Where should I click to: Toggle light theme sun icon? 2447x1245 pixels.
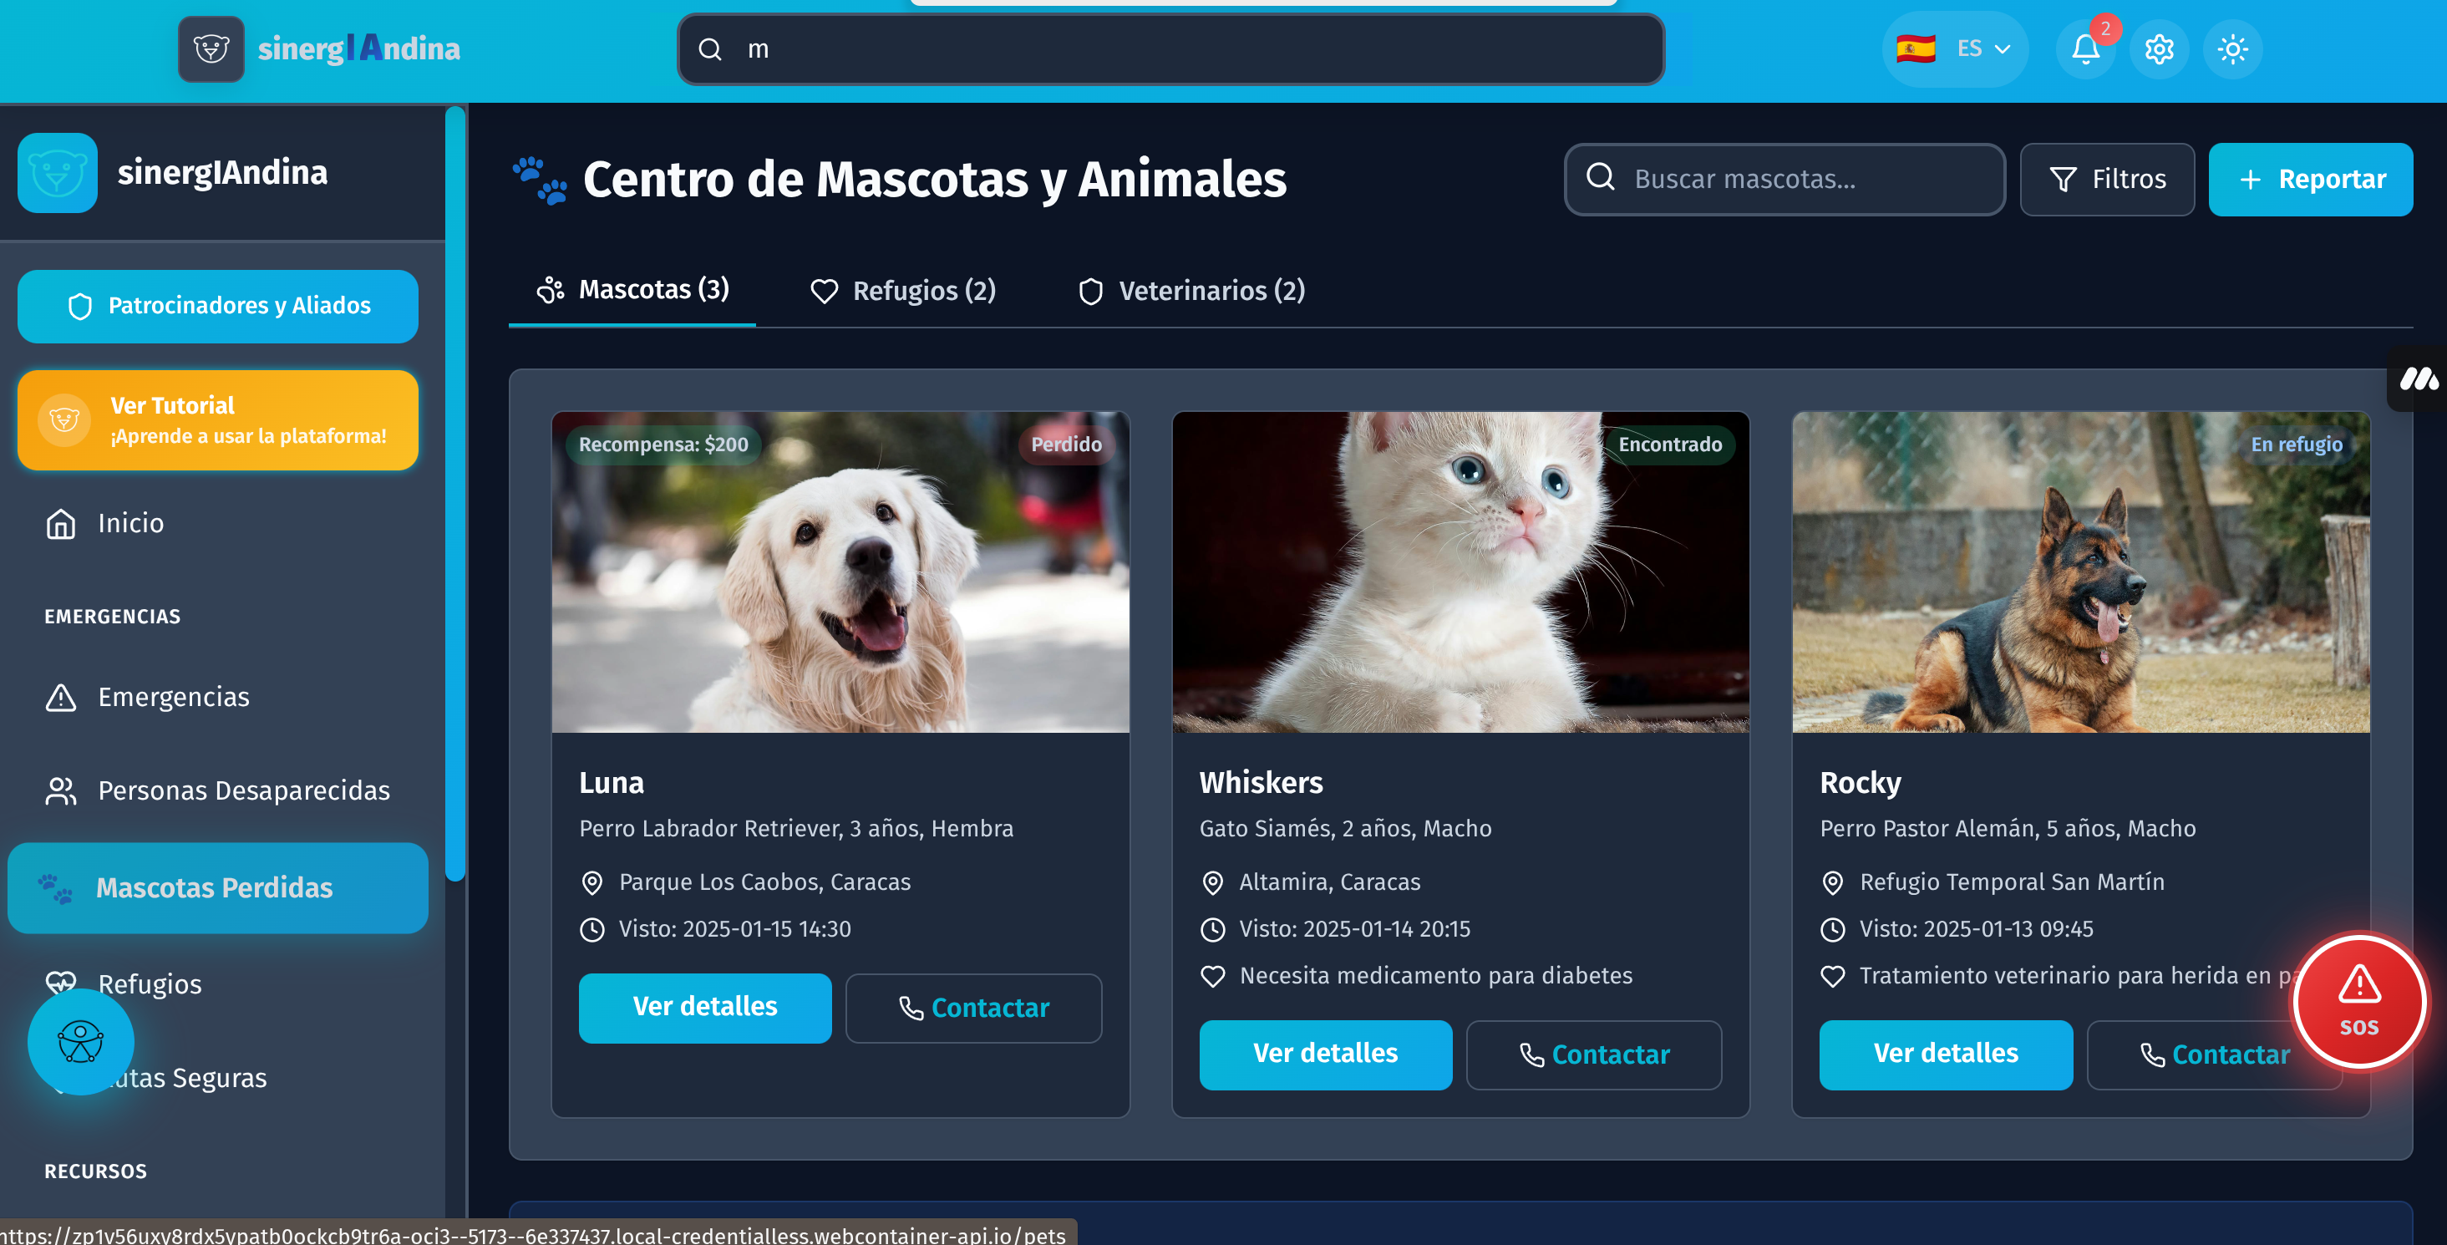(x=2232, y=49)
